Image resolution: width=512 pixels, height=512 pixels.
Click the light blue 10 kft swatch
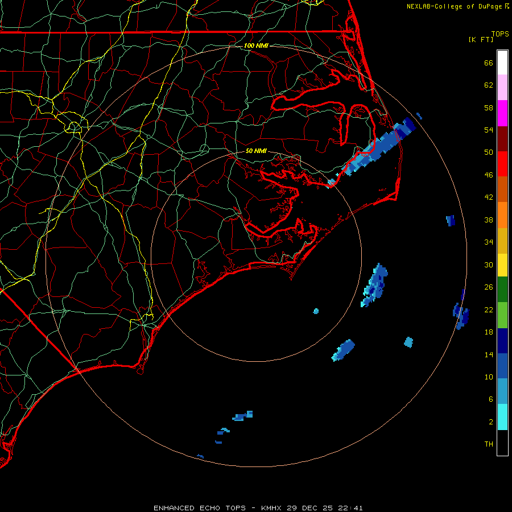[x=502, y=391]
